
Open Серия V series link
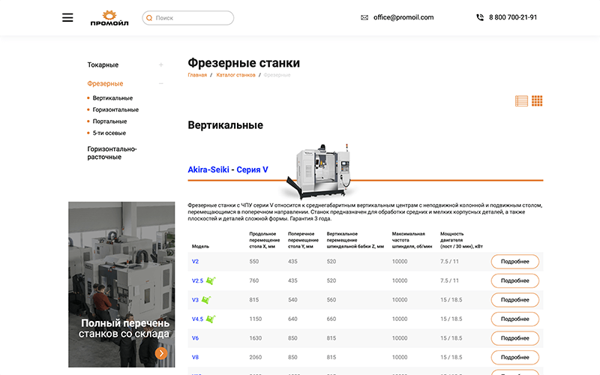[252, 169]
